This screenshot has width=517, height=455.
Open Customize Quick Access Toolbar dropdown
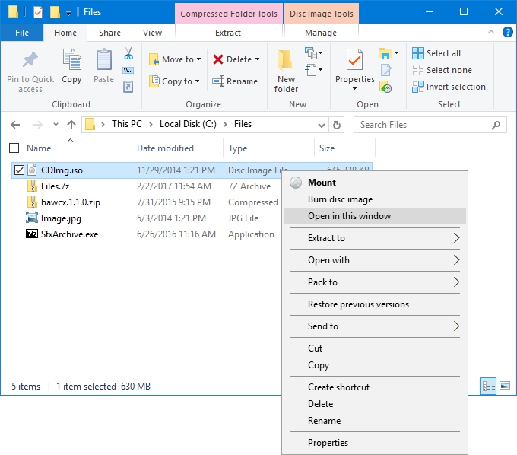click(68, 13)
